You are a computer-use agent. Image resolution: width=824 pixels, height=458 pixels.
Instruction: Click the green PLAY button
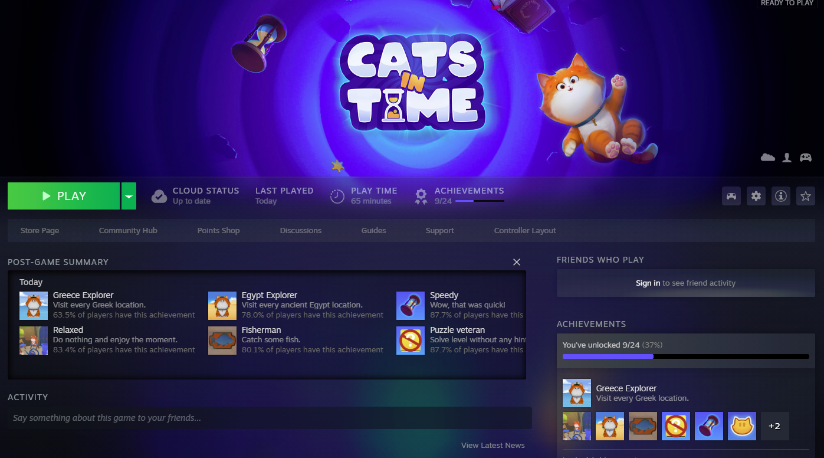tap(64, 196)
